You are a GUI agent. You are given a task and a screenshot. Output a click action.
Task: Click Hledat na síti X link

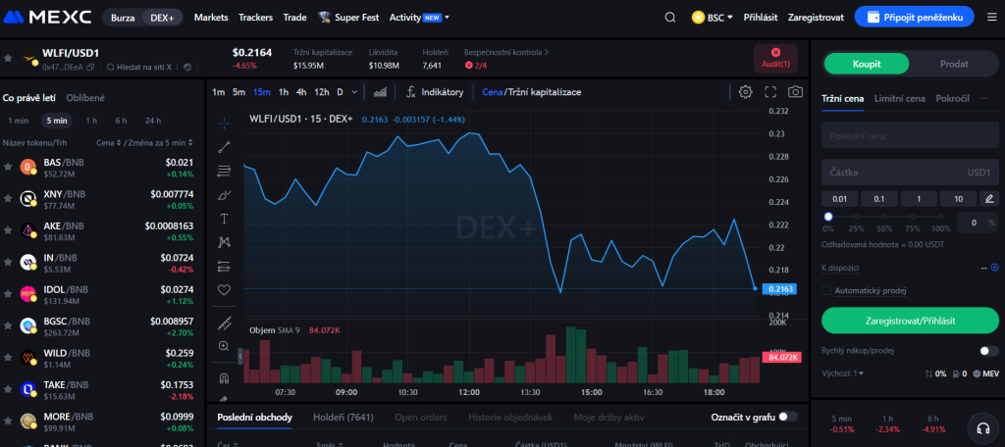point(139,67)
